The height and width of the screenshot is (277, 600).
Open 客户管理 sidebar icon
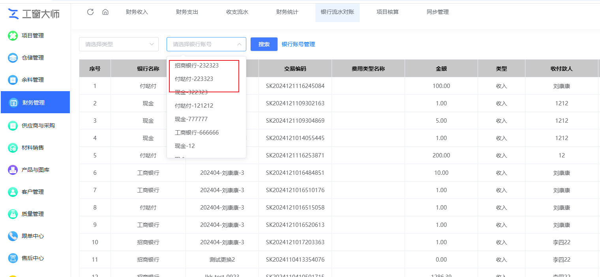[x=13, y=192]
